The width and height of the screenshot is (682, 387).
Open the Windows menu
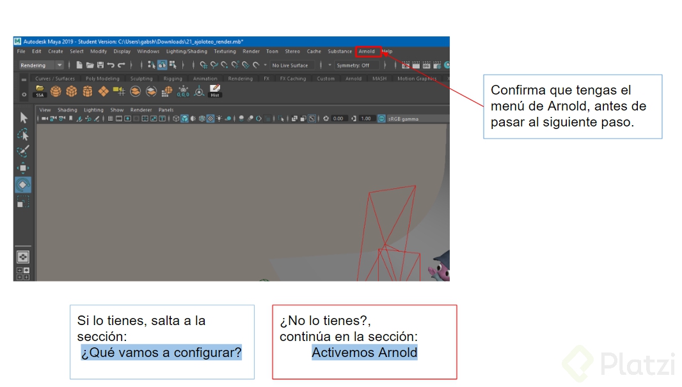click(148, 51)
